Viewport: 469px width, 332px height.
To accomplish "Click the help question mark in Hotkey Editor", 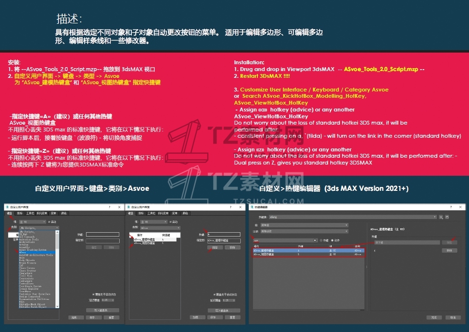I will pyautogui.click(x=451, y=207).
